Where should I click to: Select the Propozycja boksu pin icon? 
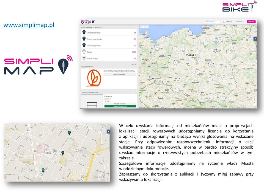point(84,45)
